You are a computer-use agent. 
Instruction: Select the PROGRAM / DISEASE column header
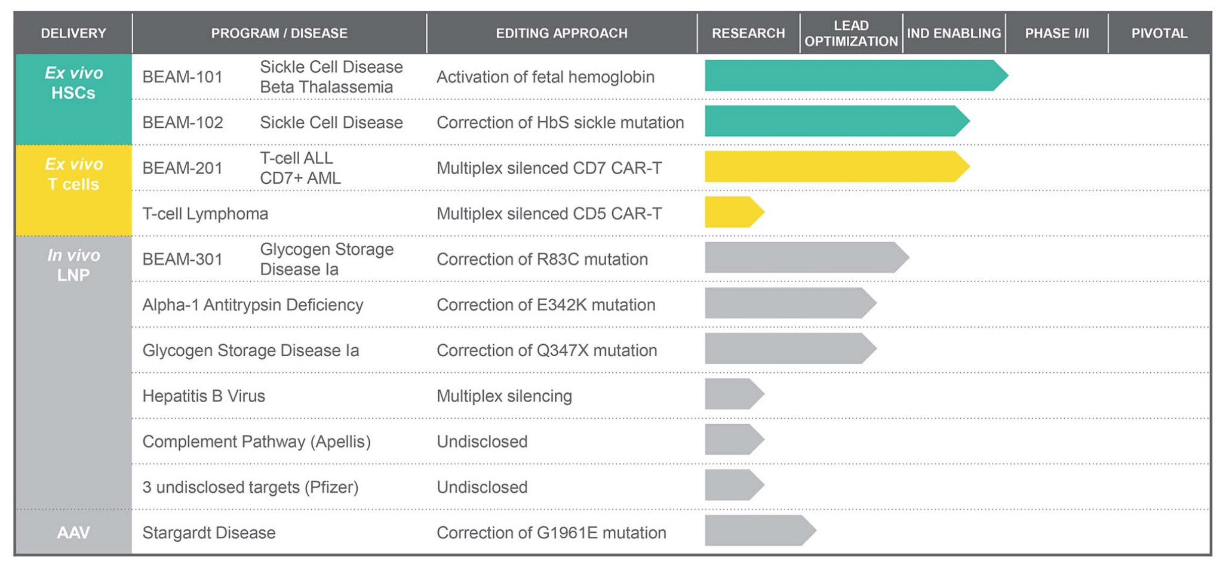(x=279, y=33)
